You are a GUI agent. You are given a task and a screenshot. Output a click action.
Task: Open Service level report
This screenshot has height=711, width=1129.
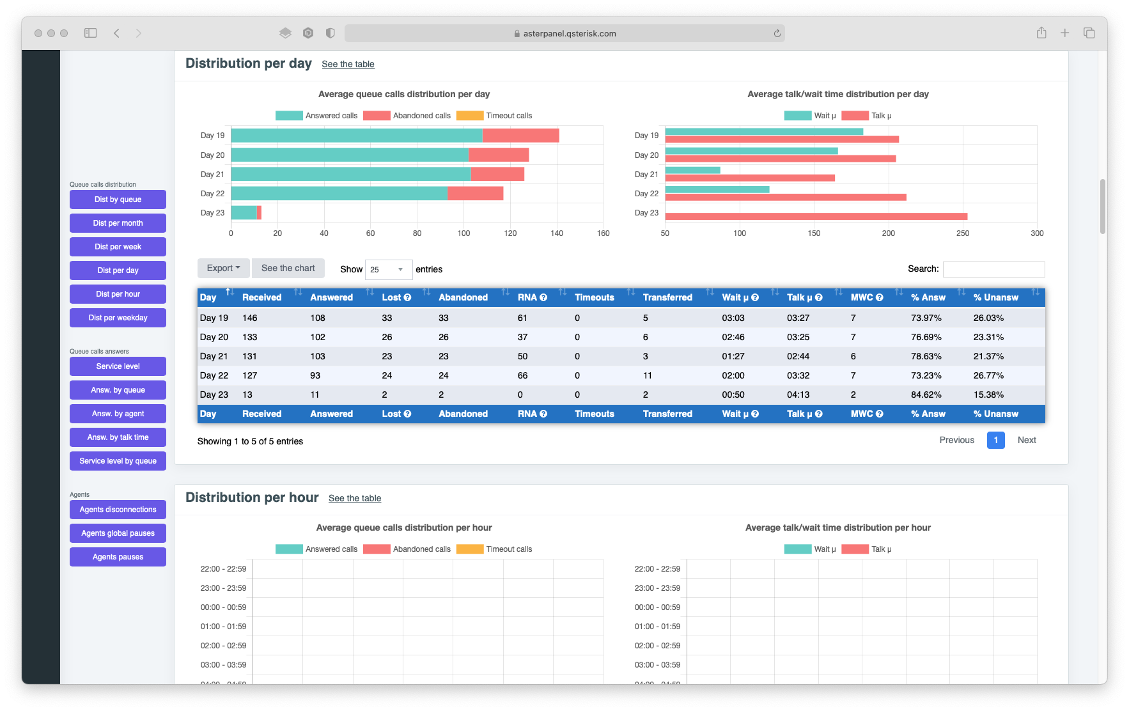[118, 366]
